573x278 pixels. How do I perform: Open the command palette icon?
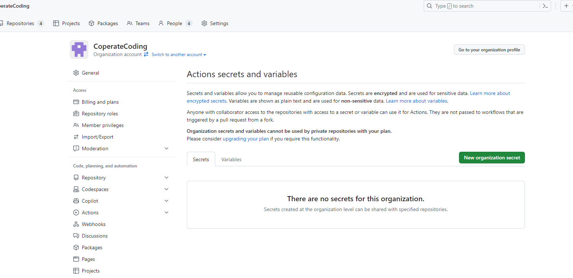pos(545,6)
